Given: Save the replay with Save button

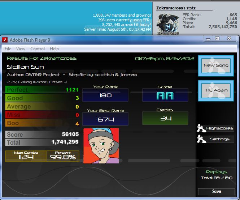Looking at the screenshot, I should (x=216, y=191).
